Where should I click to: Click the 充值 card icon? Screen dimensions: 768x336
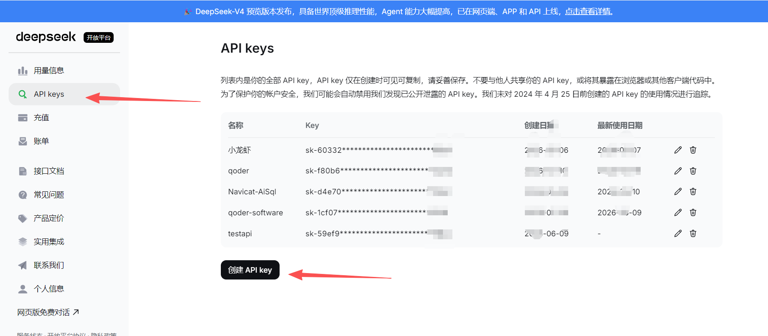[x=23, y=118]
